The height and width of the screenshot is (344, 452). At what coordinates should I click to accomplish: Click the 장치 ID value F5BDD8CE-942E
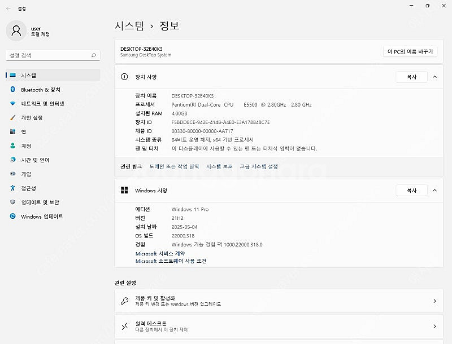[x=220, y=122]
